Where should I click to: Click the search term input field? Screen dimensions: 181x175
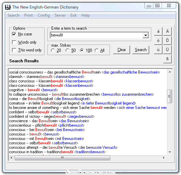pos(97,35)
